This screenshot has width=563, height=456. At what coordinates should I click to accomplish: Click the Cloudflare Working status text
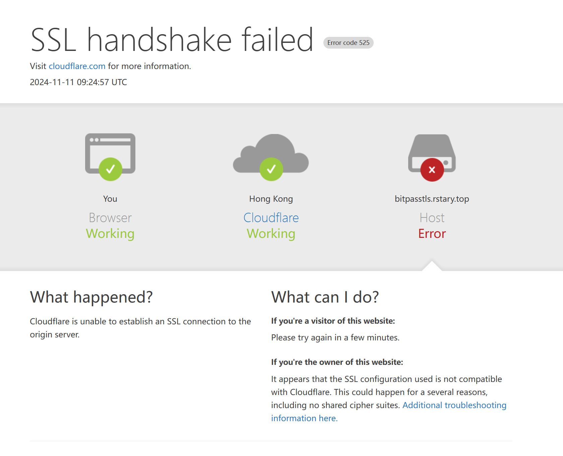[x=271, y=234]
